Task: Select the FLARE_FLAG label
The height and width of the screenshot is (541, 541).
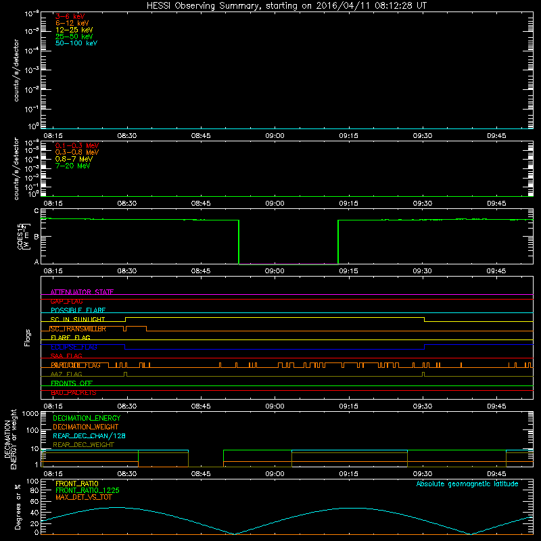Action: (70, 337)
